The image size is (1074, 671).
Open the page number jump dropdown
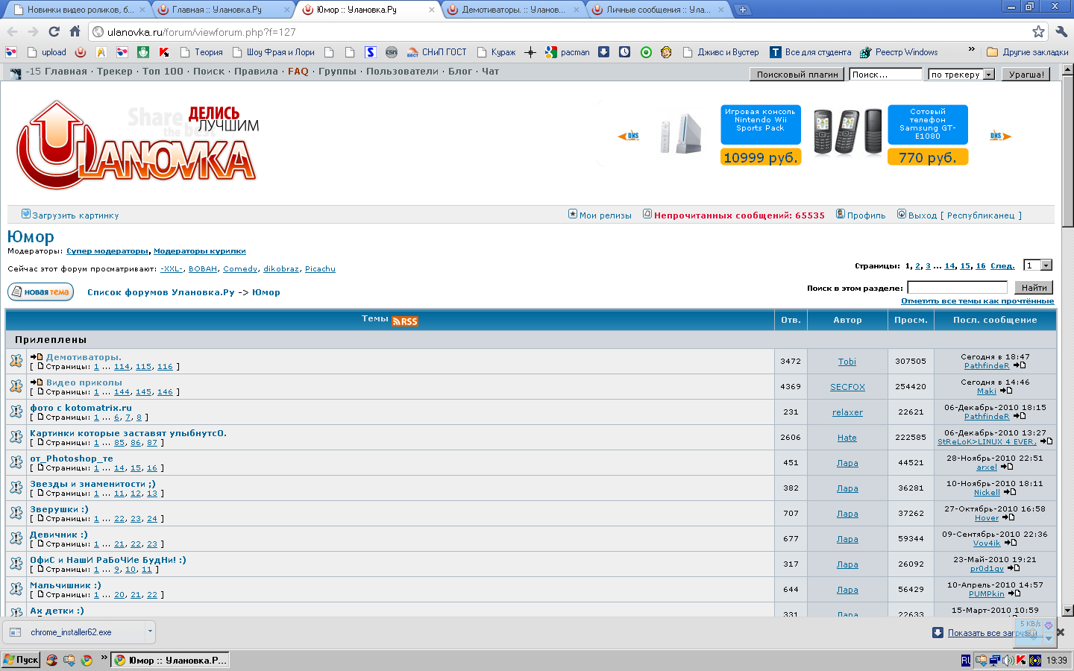1037,265
